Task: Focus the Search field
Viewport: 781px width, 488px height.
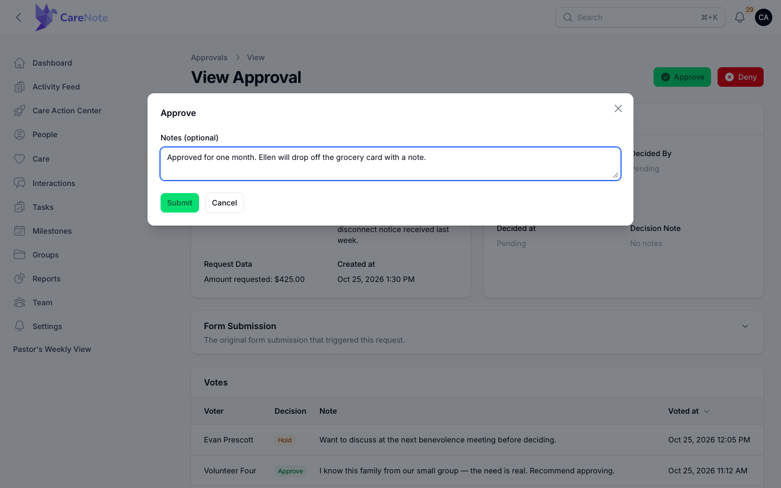Action: point(640,17)
